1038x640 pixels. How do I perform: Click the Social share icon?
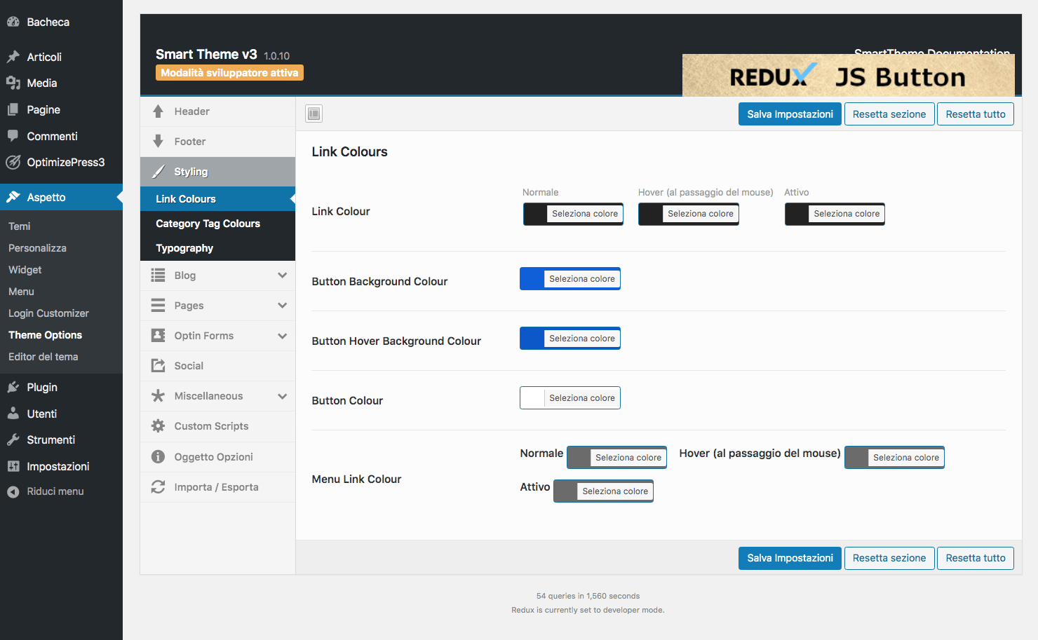pyautogui.click(x=159, y=366)
